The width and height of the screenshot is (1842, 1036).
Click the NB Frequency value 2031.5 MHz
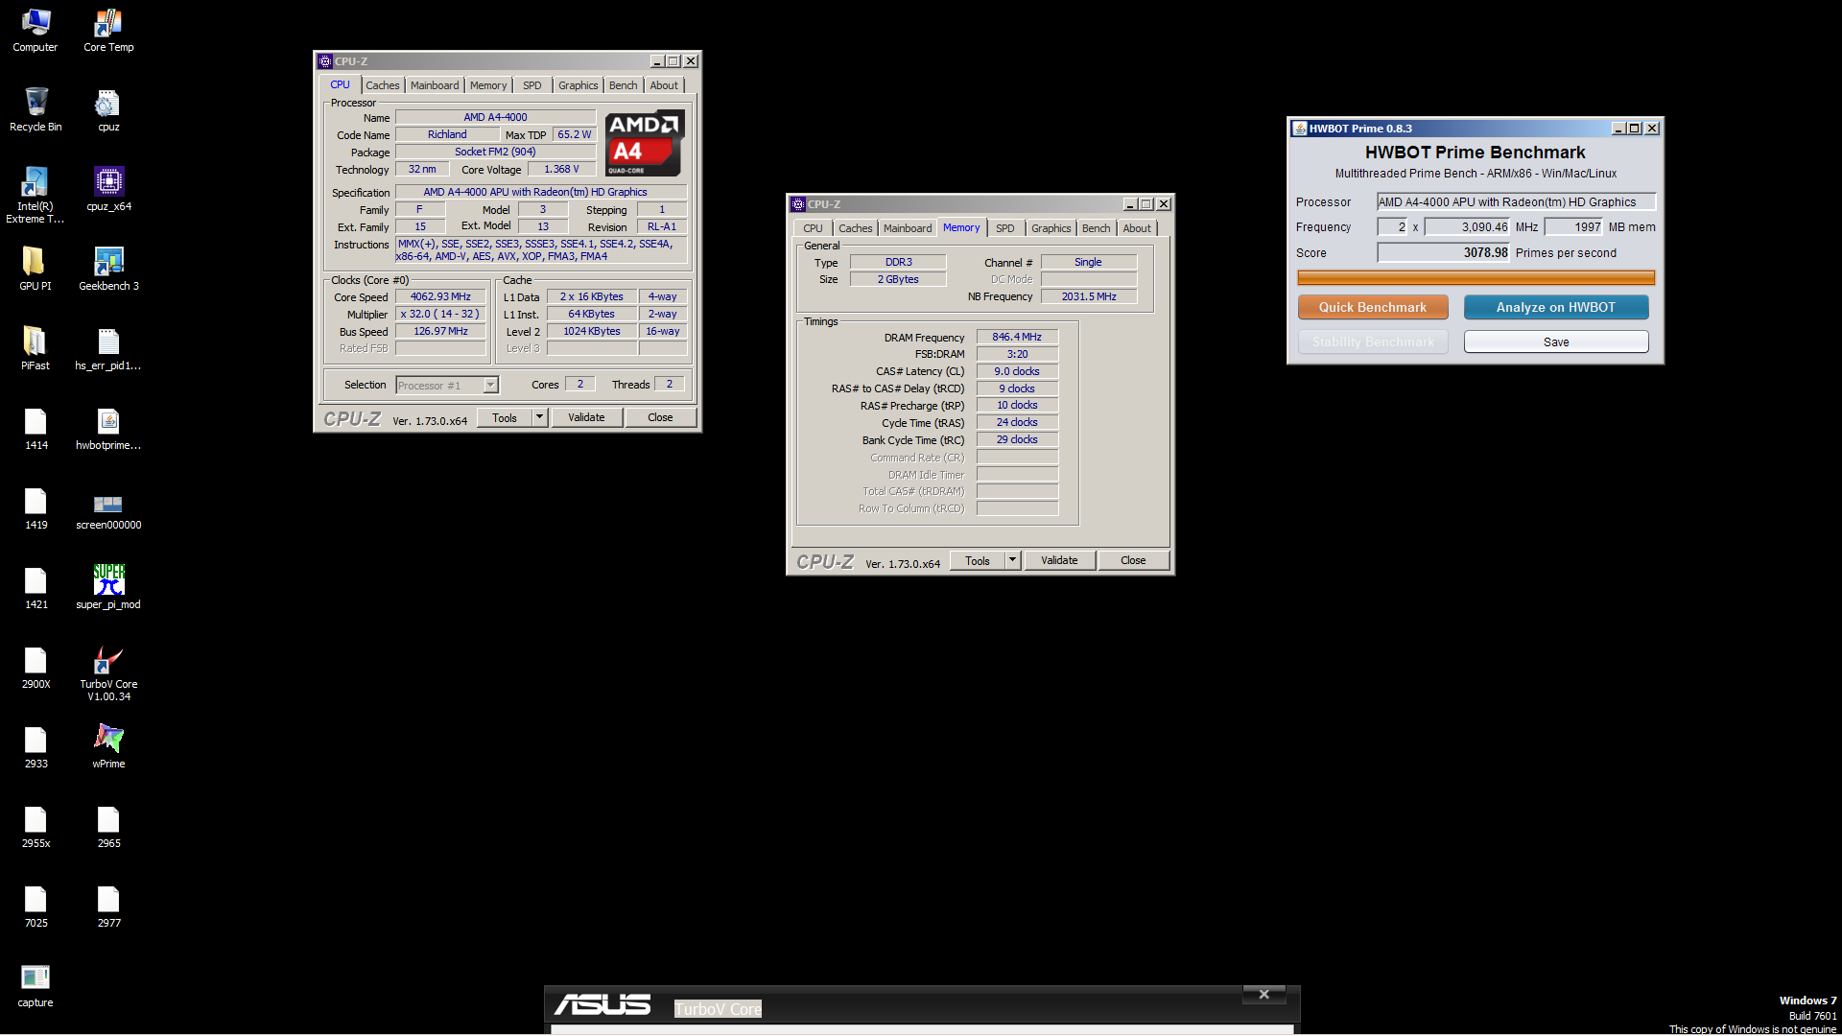[1089, 296]
